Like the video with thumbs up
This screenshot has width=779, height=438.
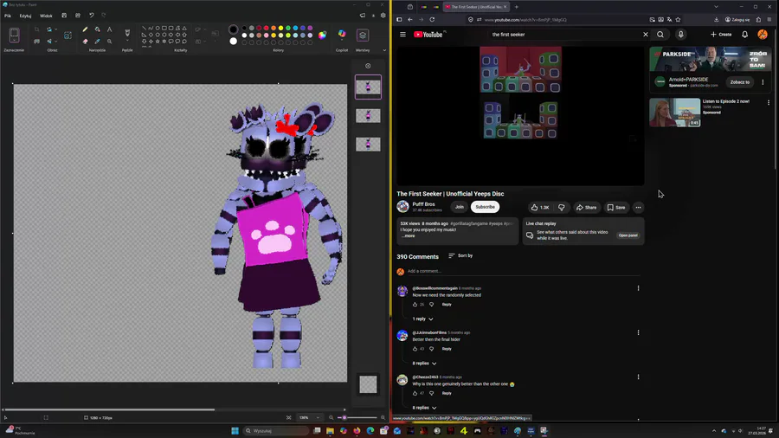(x=540, y=208)
